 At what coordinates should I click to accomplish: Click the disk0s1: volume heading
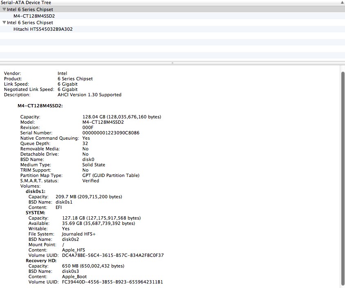[x=36, y=191]
